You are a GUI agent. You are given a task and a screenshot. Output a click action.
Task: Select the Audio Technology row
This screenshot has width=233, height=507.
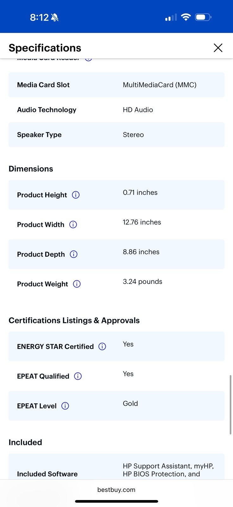116,110
